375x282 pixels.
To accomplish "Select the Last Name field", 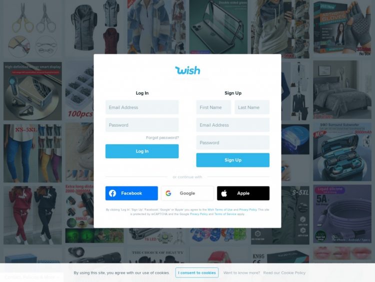I will (x=252, y=107).
